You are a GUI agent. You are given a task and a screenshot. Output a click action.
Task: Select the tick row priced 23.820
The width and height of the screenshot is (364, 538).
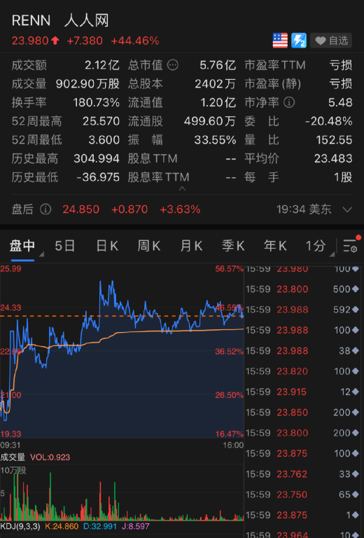[x=303, y=371]
